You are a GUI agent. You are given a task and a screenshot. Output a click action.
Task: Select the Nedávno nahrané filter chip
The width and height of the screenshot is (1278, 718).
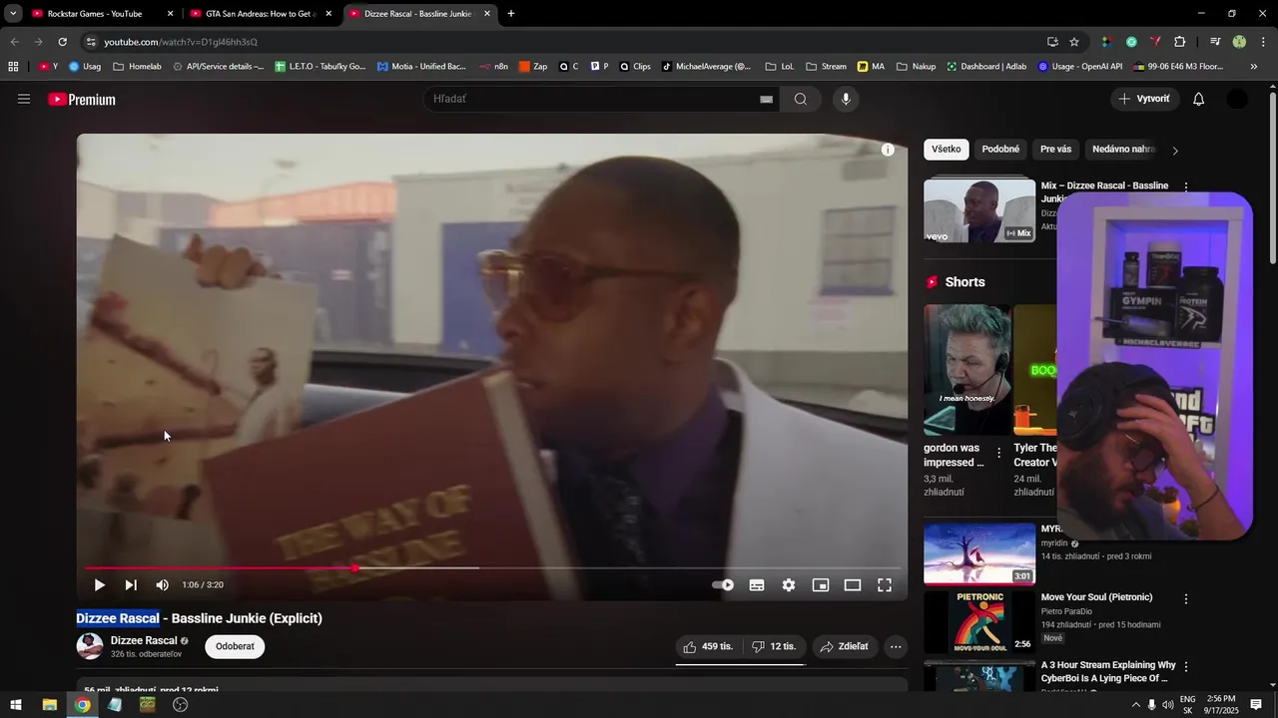(1122, 150)
